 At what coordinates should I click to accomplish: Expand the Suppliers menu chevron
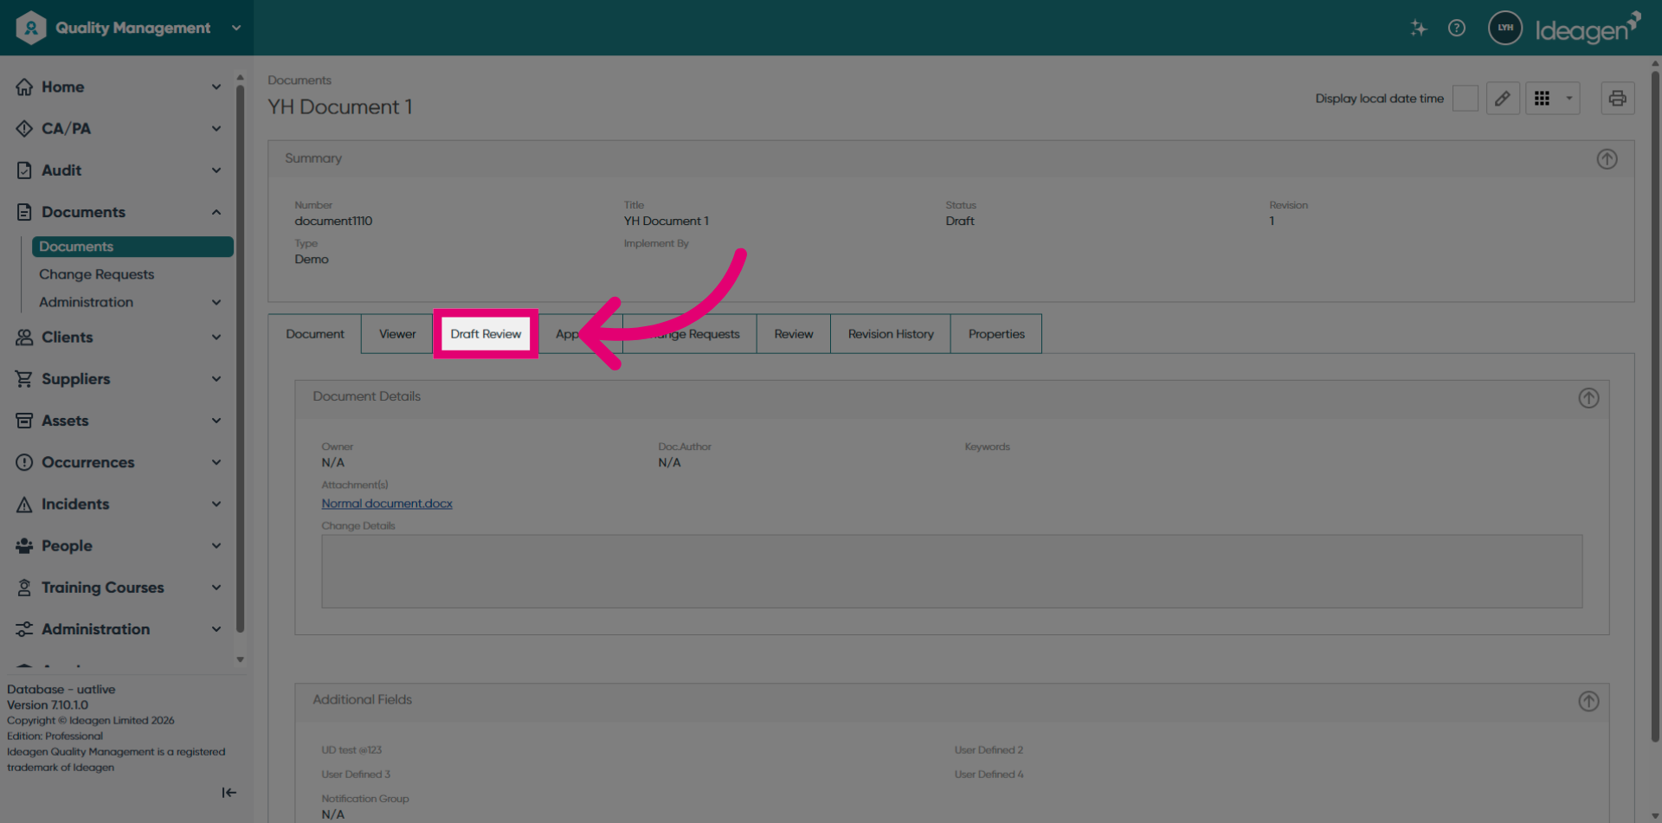click(x=216, y=379)
